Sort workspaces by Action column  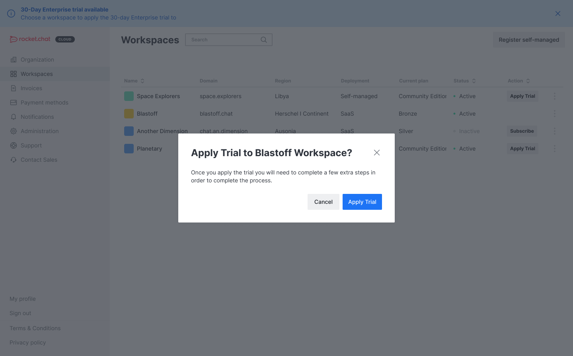(519, 81)
